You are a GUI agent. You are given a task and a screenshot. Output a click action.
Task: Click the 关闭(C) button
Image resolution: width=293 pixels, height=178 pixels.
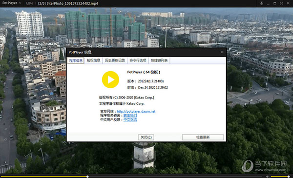point(146,138)
